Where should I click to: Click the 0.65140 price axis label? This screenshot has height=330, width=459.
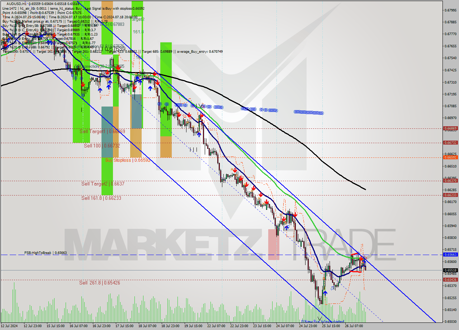click(450, 310)
